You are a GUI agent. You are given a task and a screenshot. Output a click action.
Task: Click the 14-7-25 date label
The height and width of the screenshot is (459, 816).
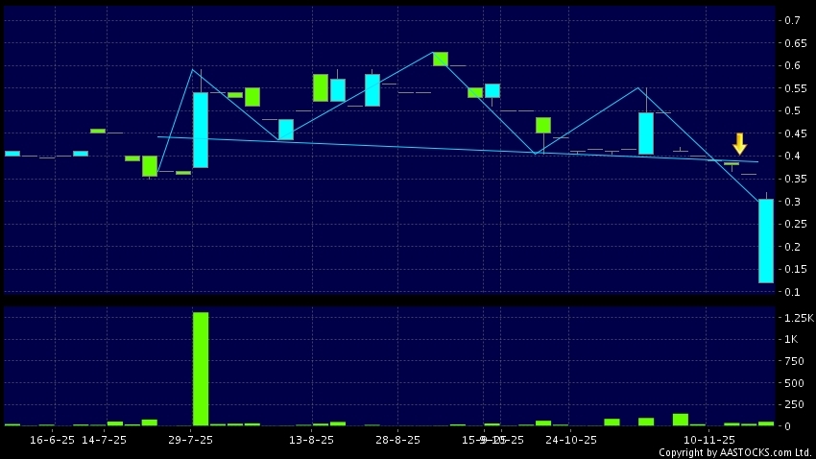tap(104, 440)
